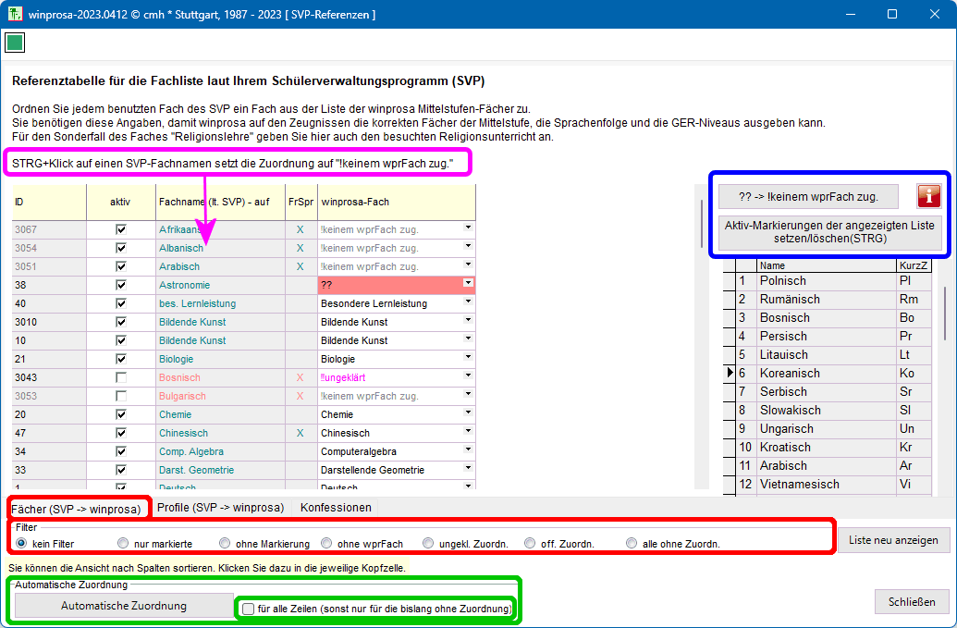The height and width of the screenshot is (628, 957).
Task: Open the dropdown in the Chemie row
Action: tap(468, 413)
